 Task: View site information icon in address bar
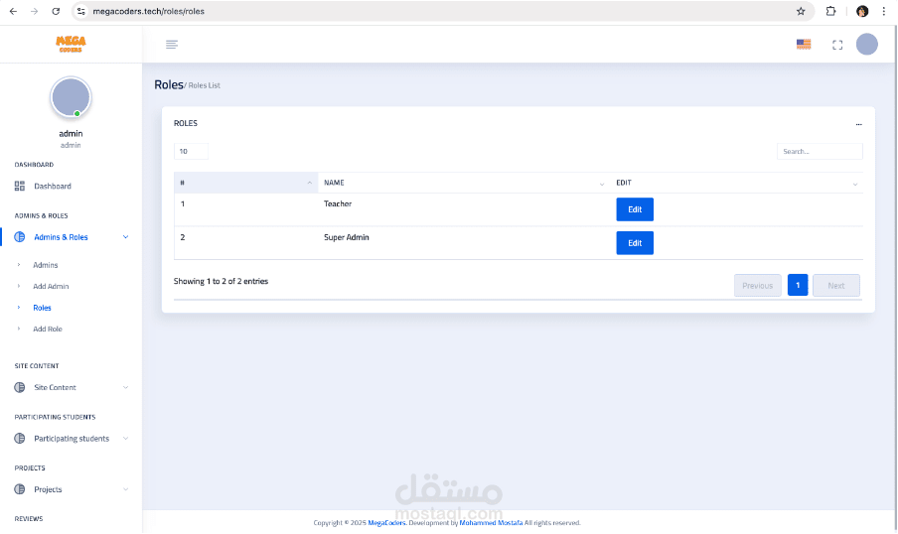coord(81,12)
